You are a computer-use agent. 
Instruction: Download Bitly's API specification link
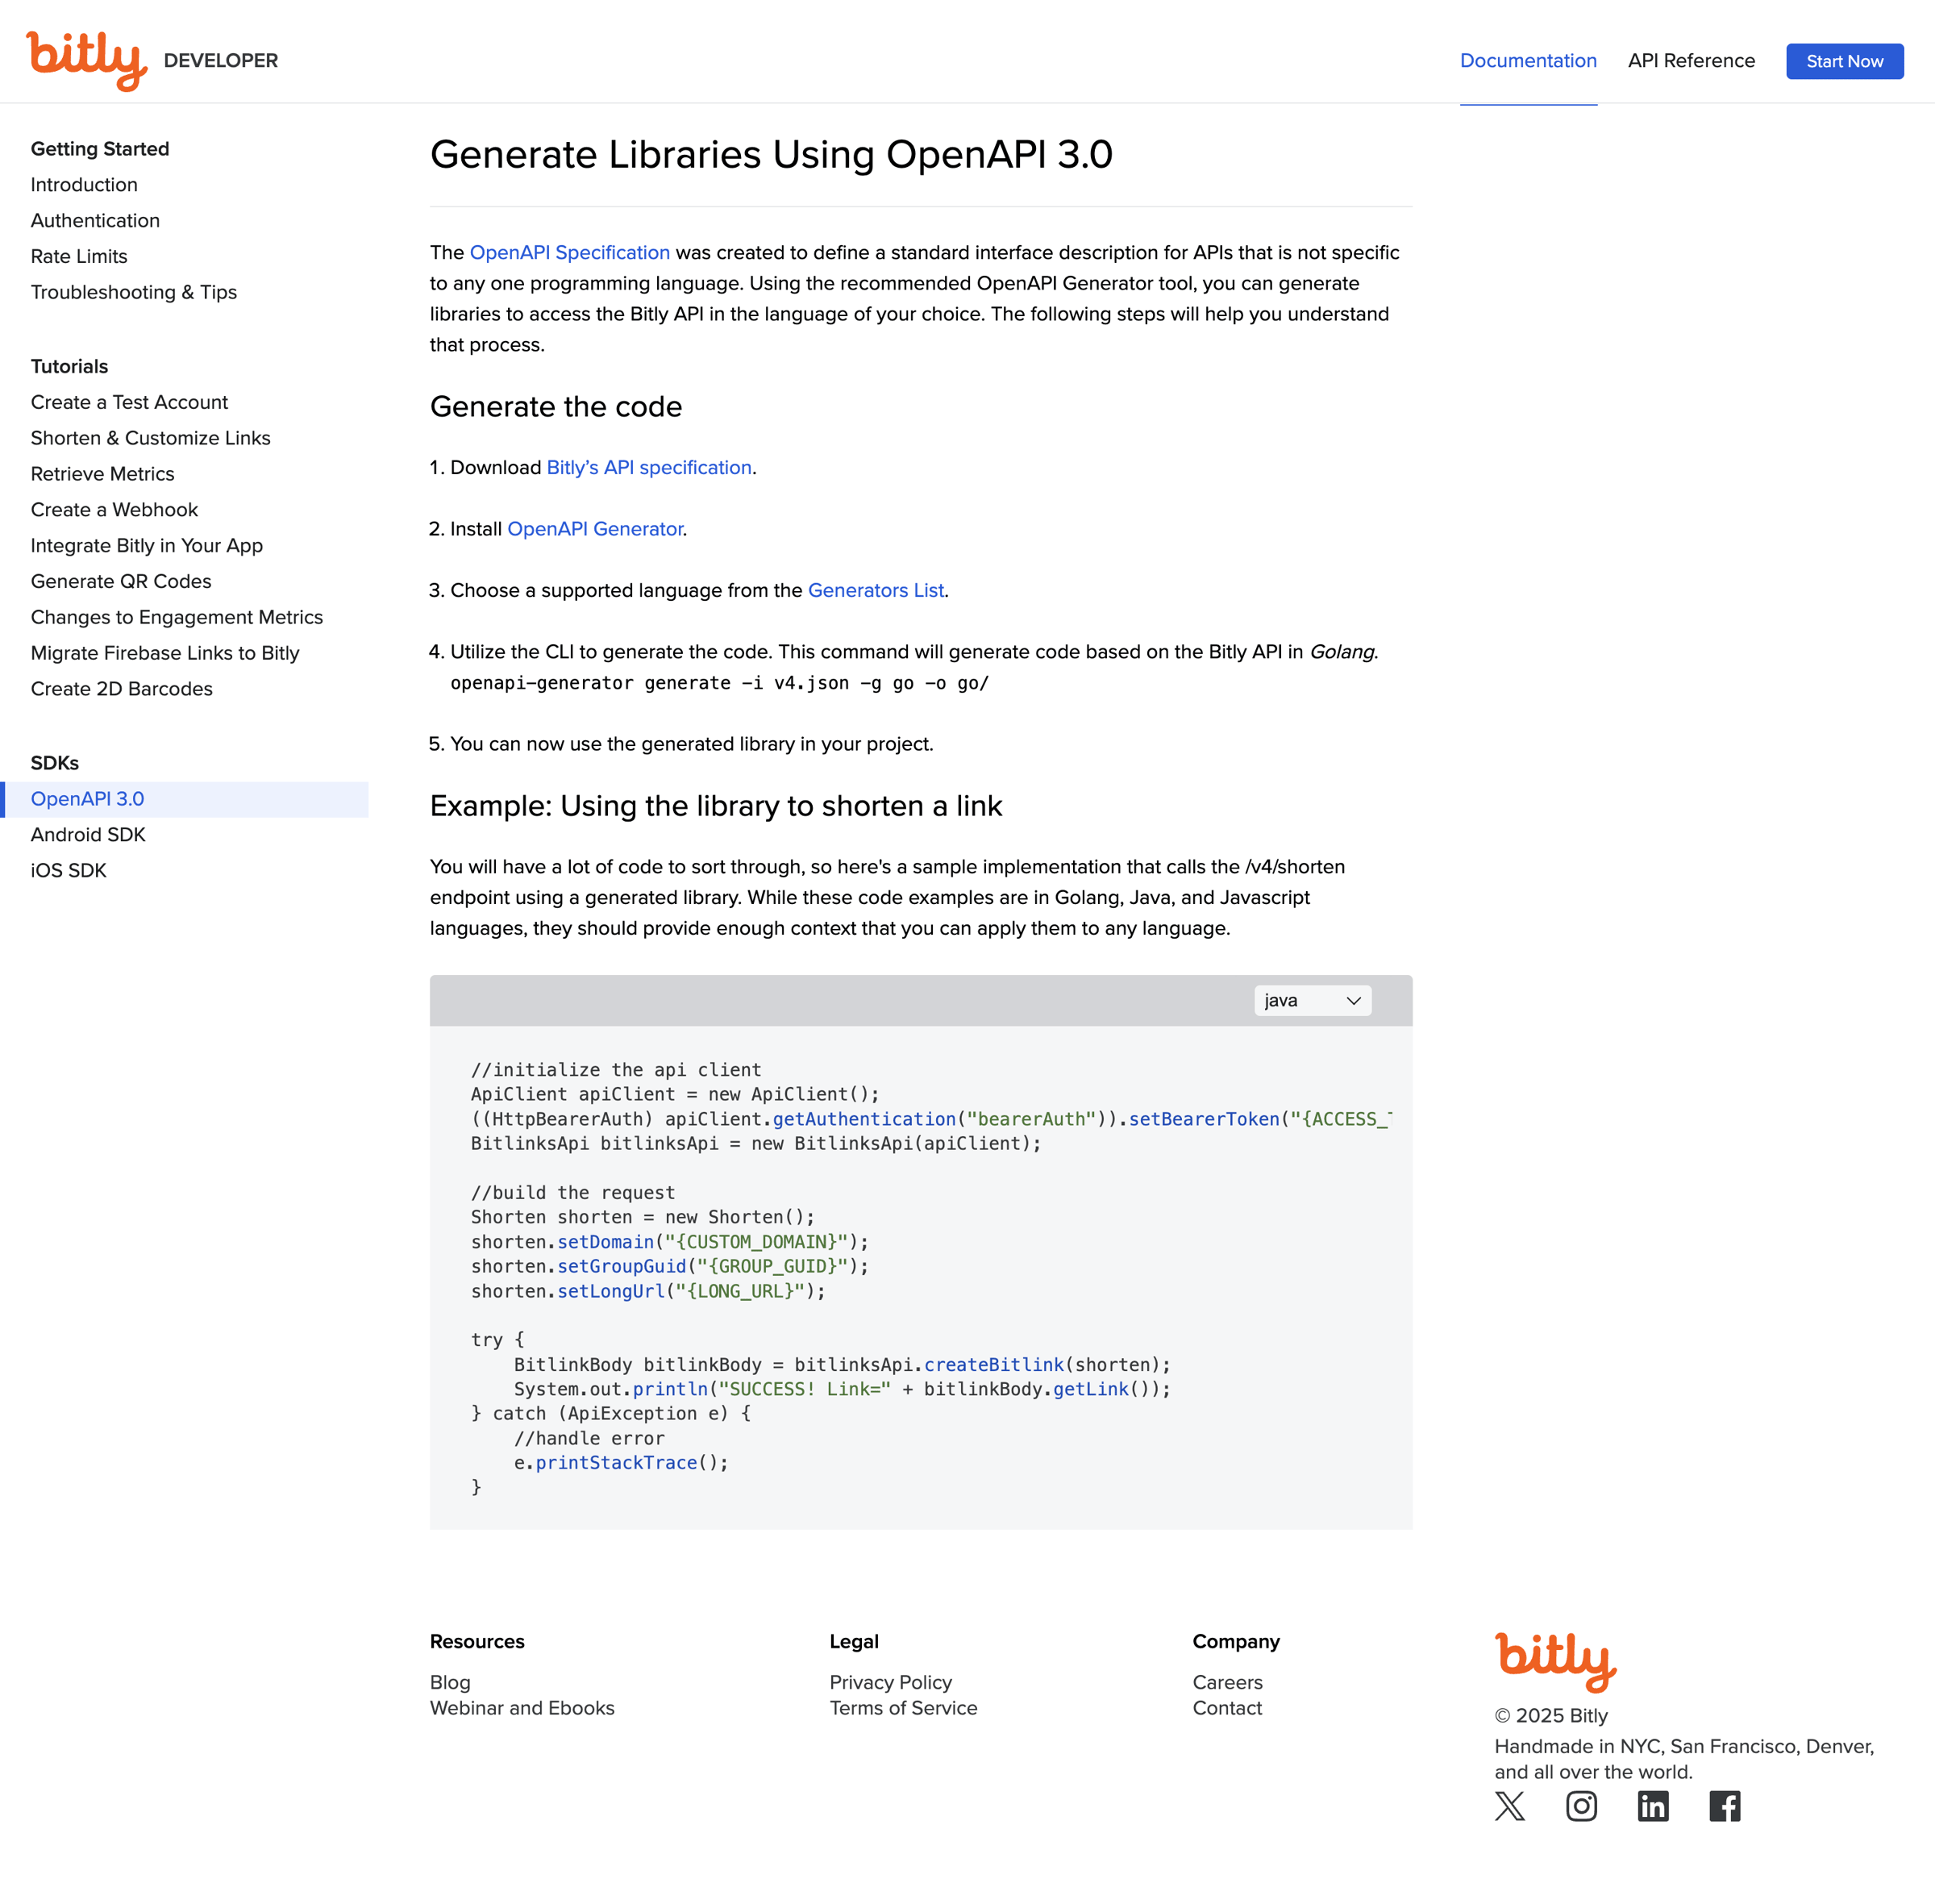coord(649,468)
